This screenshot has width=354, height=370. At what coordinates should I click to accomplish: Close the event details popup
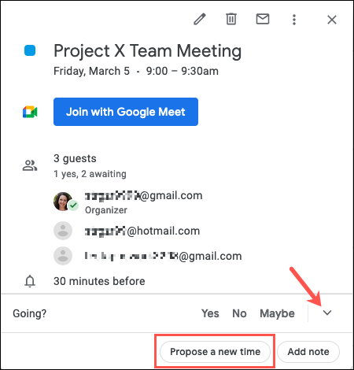[332, 20]
